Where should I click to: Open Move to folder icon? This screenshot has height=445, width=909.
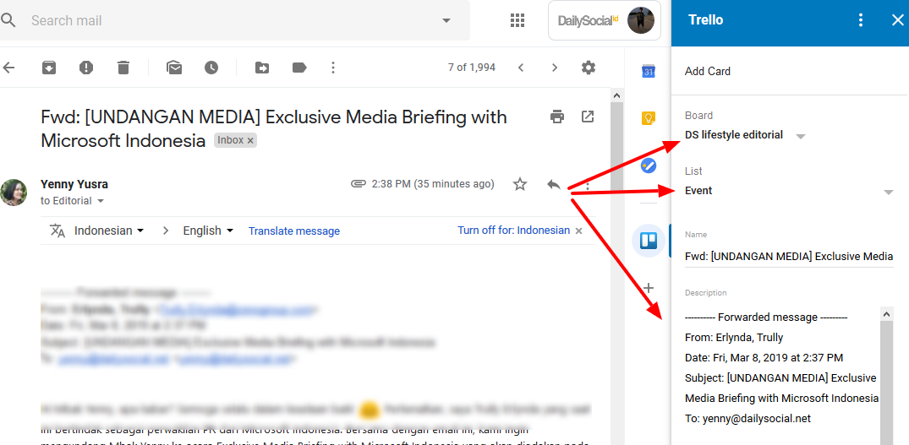262,68
